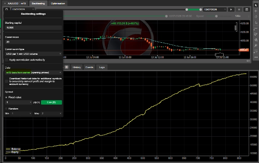Edit the Starting capital field

33,28
